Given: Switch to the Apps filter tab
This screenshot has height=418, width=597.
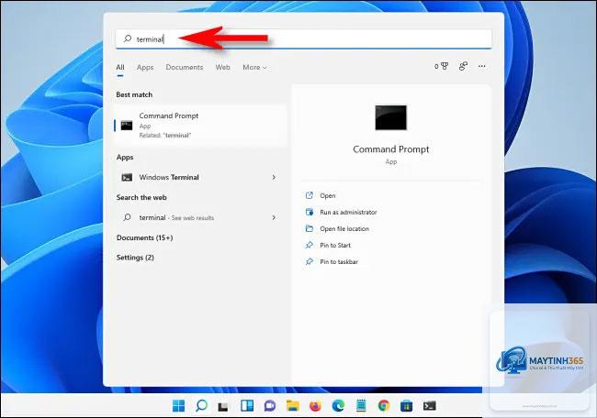Looking at the screenshot, I should tap(145, 67).
